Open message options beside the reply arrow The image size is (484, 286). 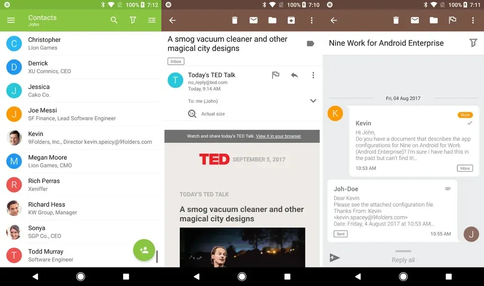[313, 75]
